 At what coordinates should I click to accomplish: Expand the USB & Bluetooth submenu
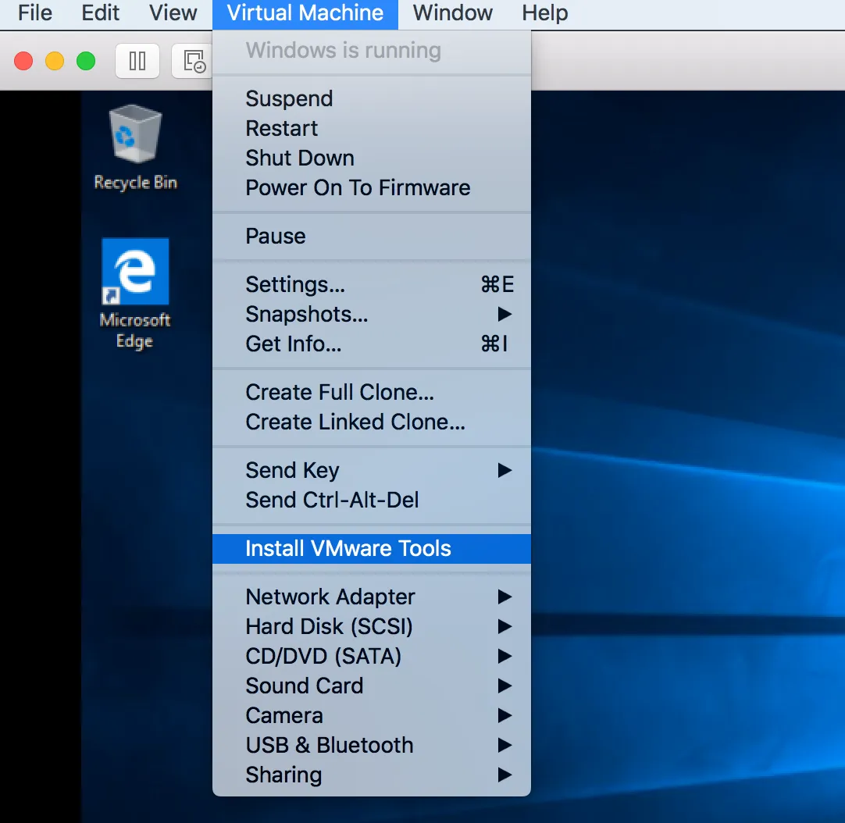point(372,745)
